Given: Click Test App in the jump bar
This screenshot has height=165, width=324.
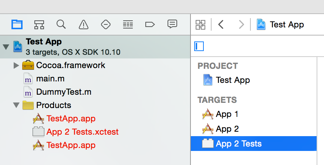Looking at the screenshot, I should 287,25.
